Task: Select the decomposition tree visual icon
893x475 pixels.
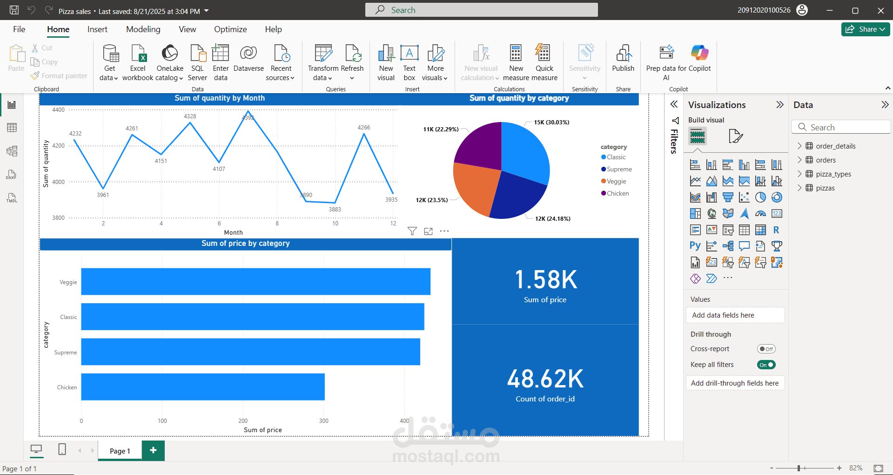Action: [x=728, y=246]
